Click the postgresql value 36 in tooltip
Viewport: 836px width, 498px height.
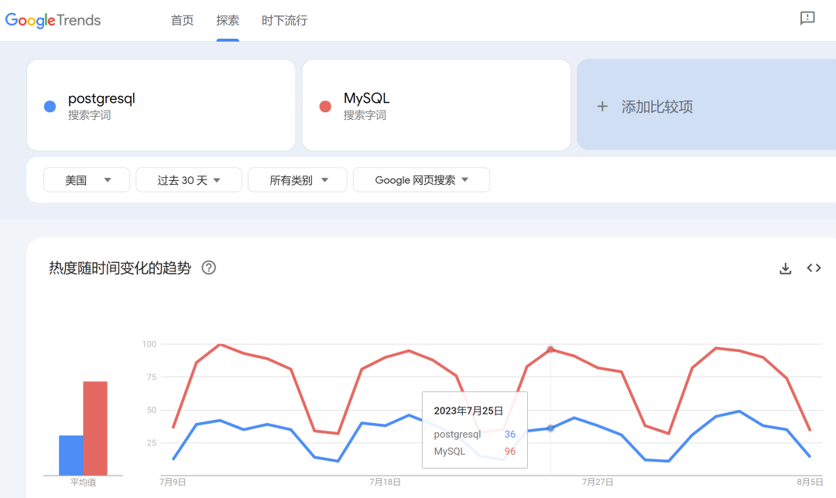click(x=509, y=434)
